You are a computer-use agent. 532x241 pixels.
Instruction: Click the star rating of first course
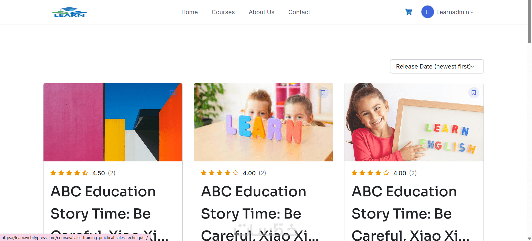pos(69,173)
